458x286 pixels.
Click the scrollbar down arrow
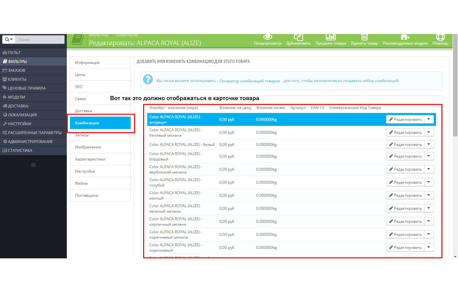[455, 256]
